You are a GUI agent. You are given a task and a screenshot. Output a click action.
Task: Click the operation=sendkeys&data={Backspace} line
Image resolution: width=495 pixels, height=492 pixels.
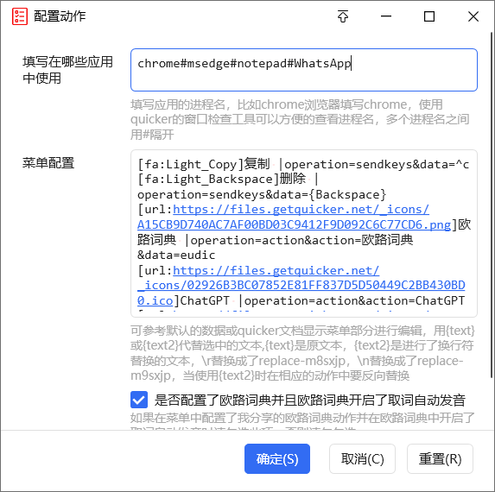pos(262,194)
